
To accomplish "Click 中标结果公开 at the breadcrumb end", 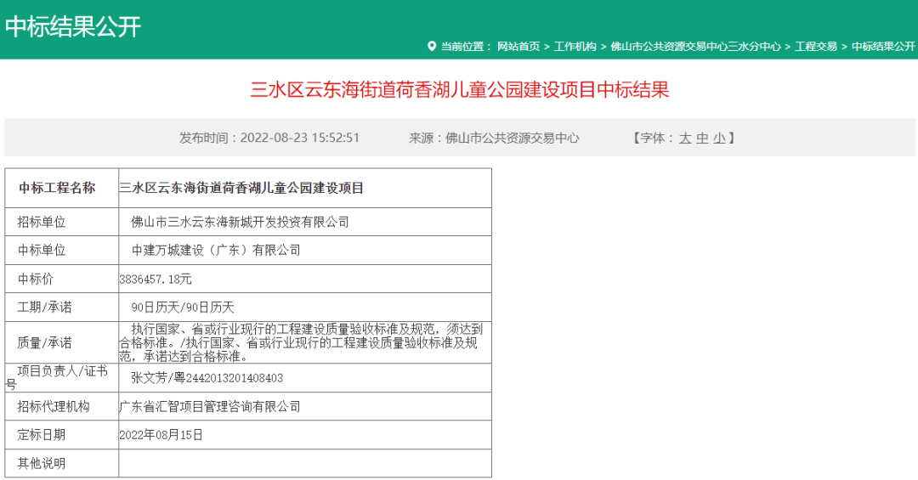I will [883, 46].
